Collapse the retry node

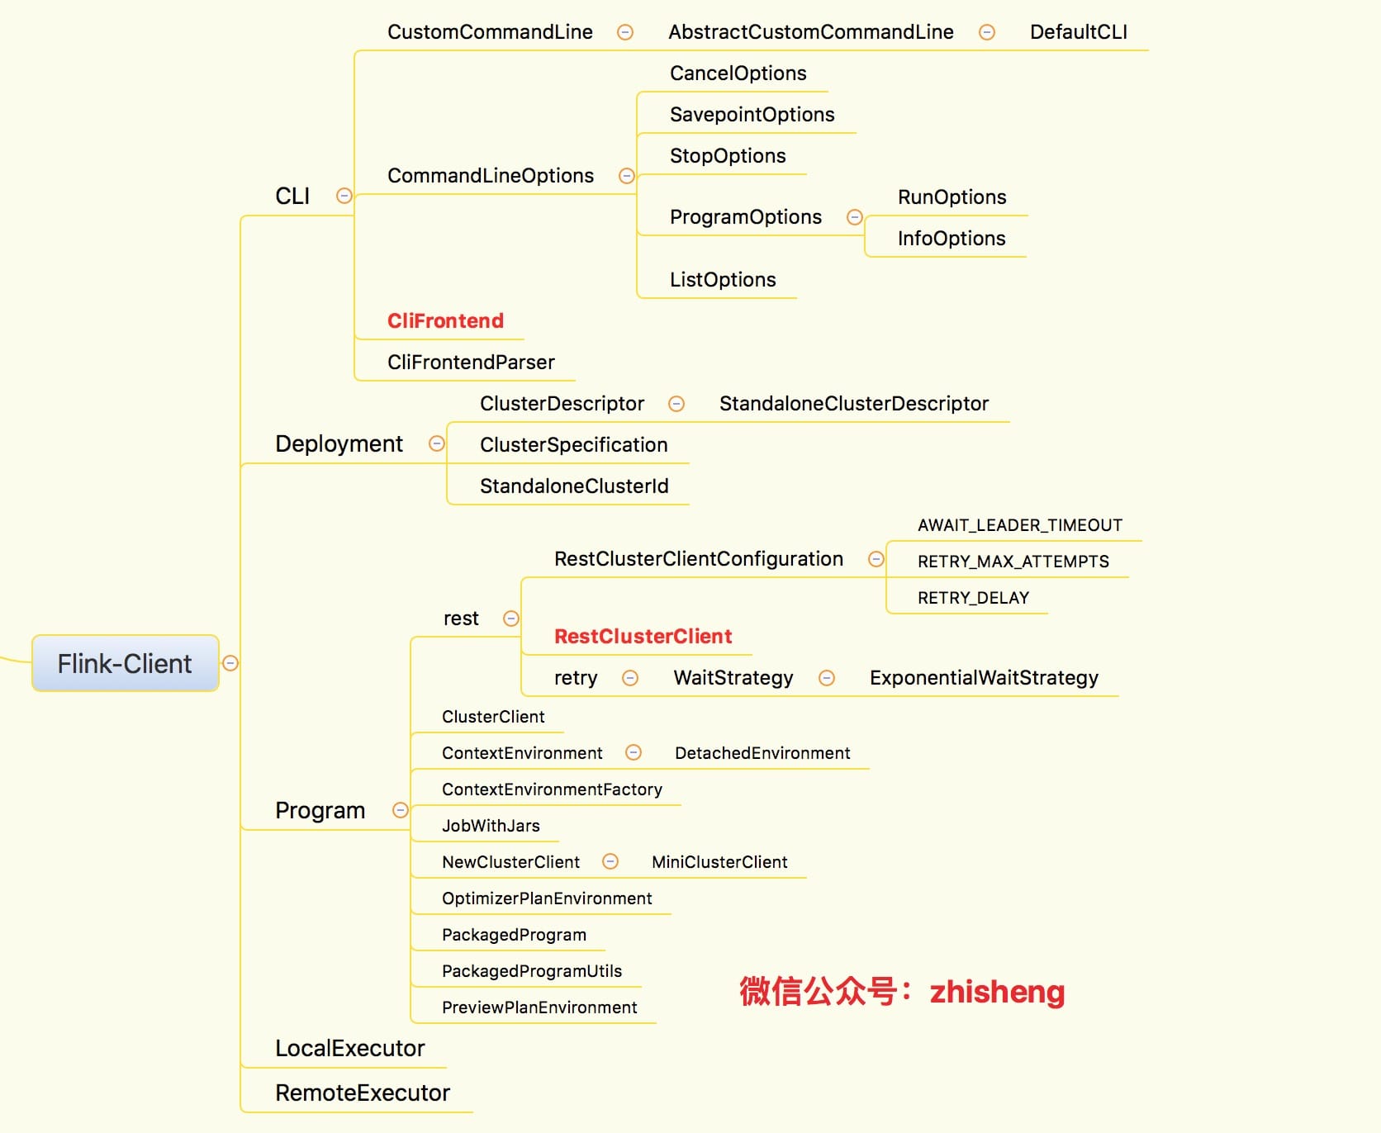(x=630, y=678)
